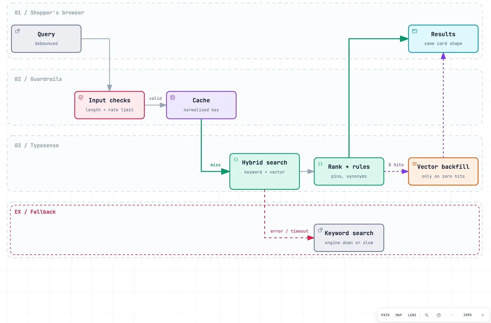Click the 'length + rate limit' subtitle
The image size is (491, 323).
[x=109, y=110]
